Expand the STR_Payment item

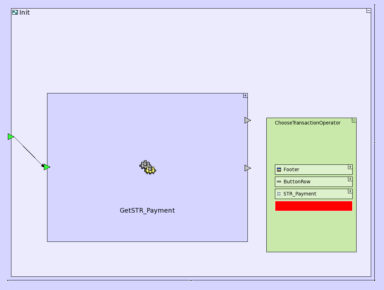[x=350, y=191]
